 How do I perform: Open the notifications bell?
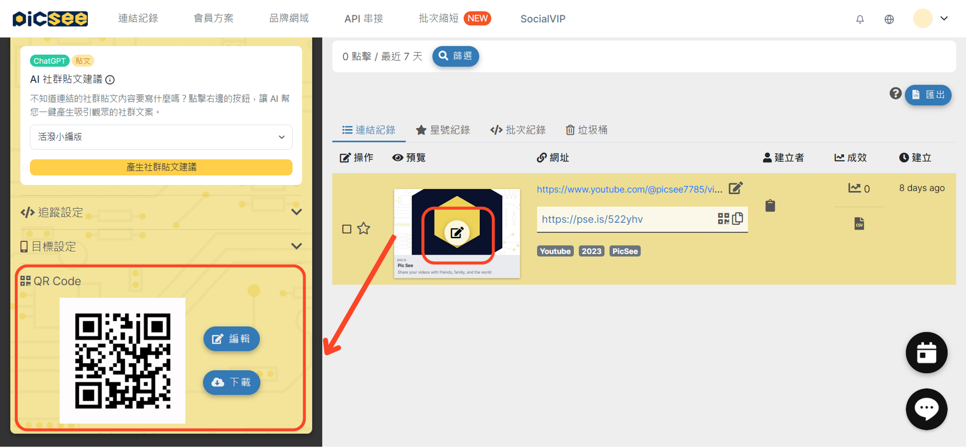pyautogui.click(x=860, y=19)
